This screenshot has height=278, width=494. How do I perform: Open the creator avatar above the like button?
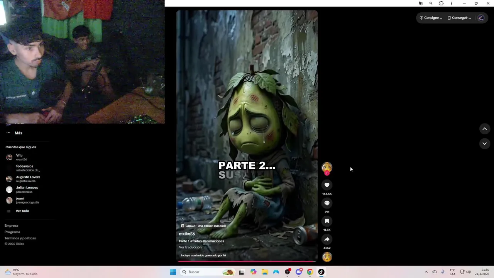click(x=327, y=167)
